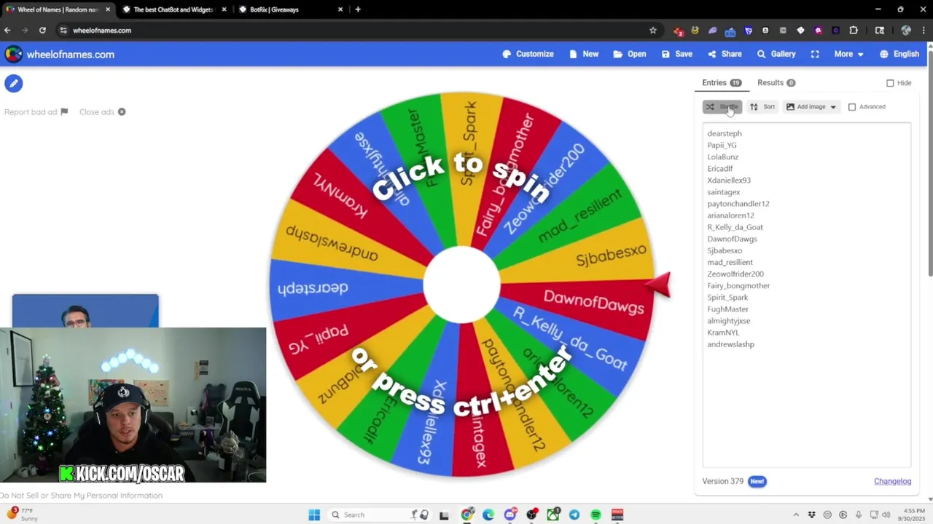Select the Wheel of Names browser tab
This screenshot has width=933, height=524.
(x=57, y=9)
